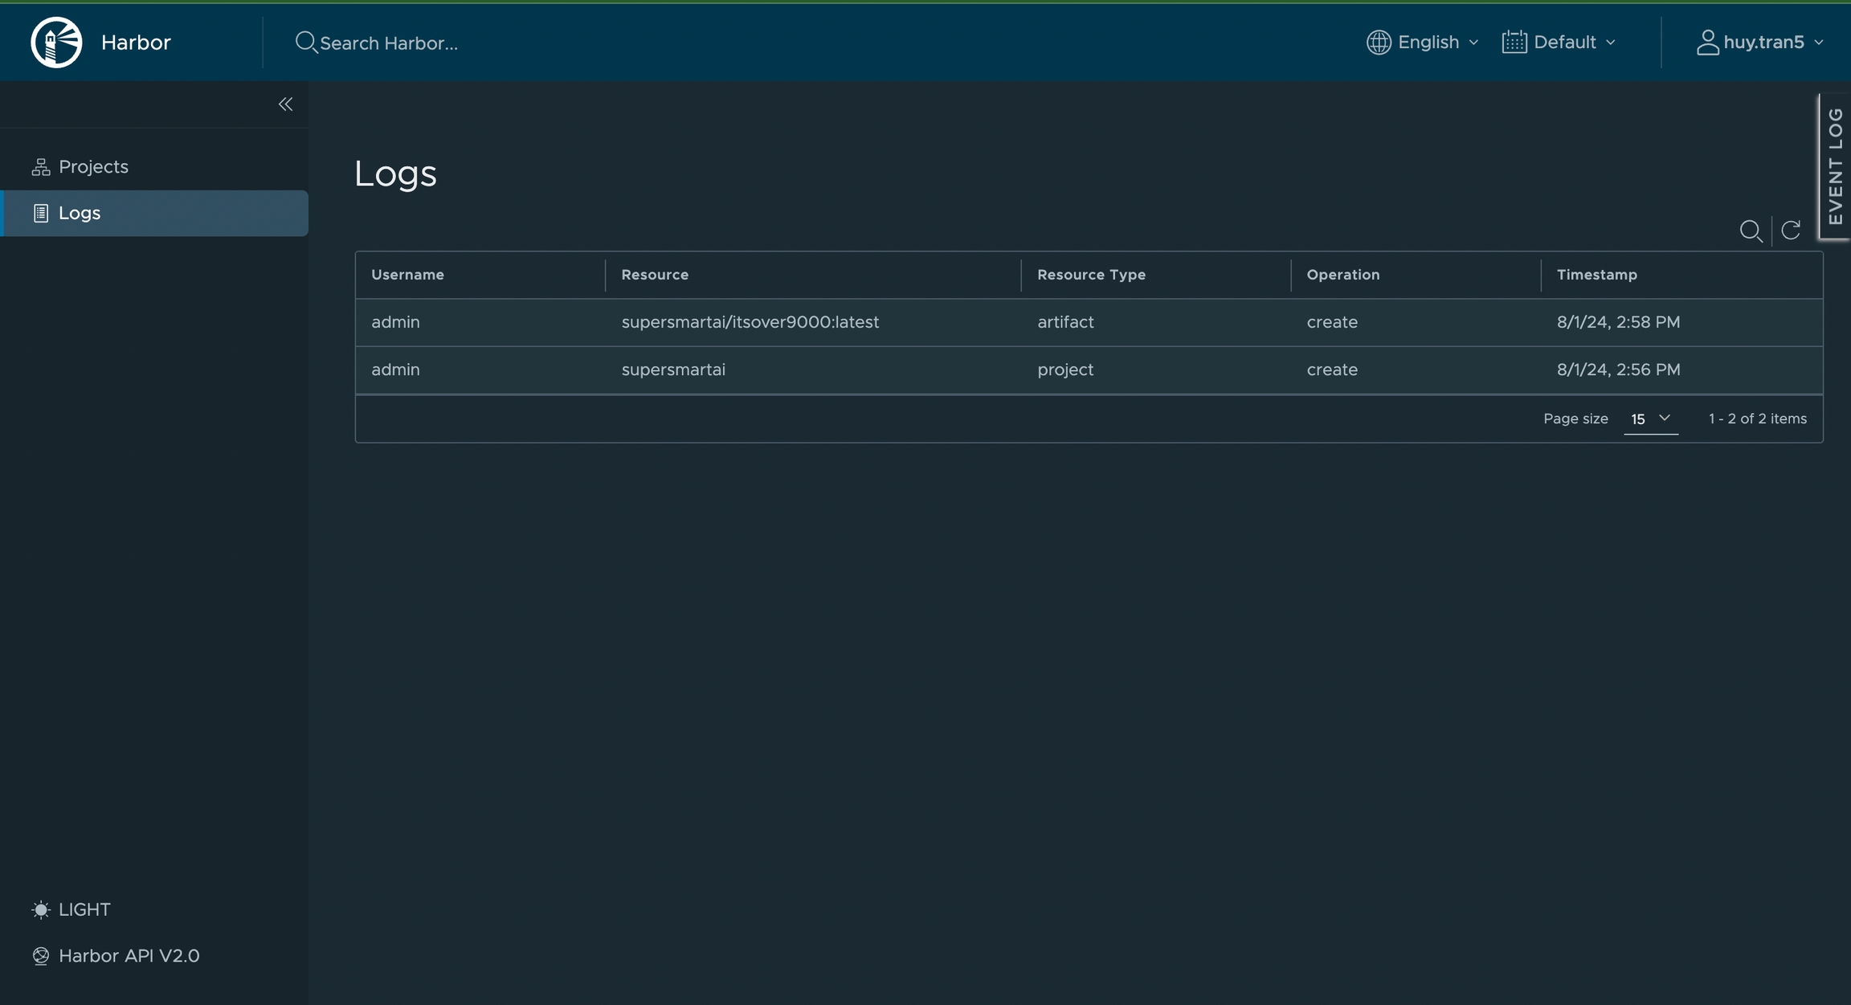Image resolution: width=1851 pixels, height=1005 pixels.
Task: Go to Projects in sidebar
Action: tap(93, 166)
